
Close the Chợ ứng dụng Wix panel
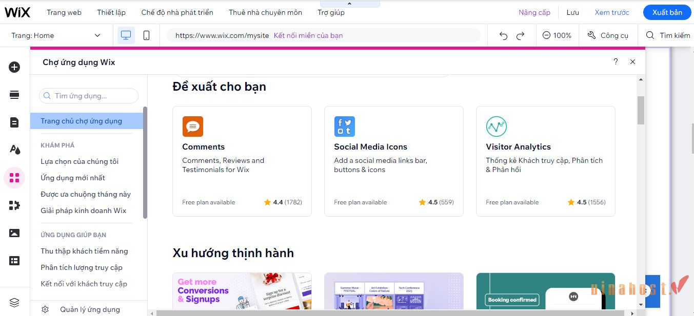tap(632, 61)
